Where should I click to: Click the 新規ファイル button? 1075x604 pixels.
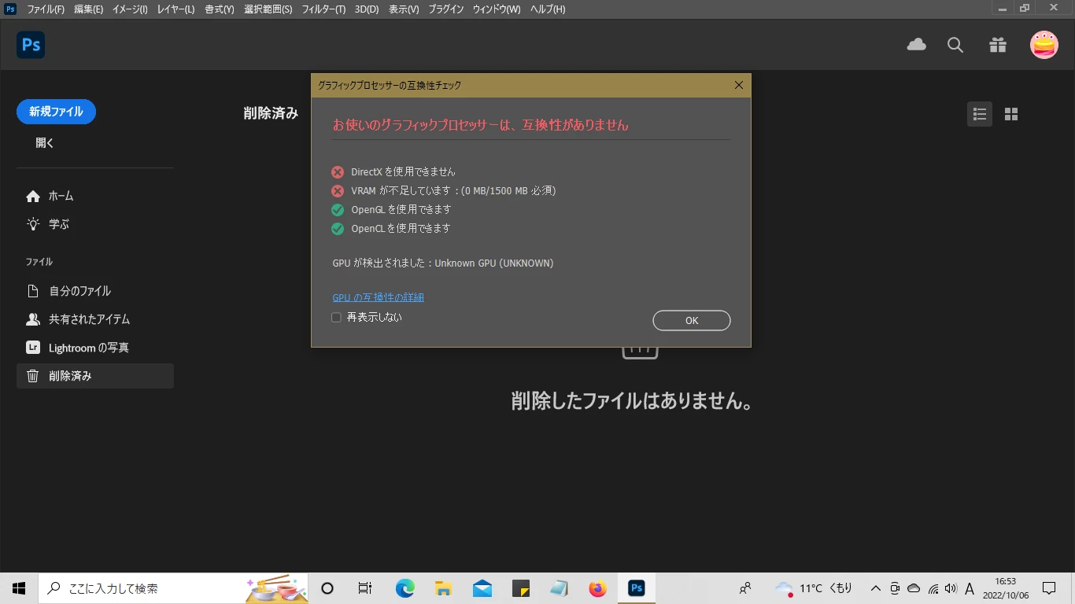56,112
